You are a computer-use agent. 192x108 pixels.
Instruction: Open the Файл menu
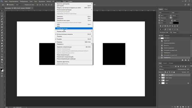[6, 1]
